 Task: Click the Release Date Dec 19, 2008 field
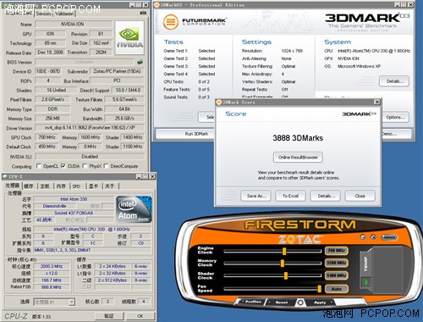(x=50, y=53)
